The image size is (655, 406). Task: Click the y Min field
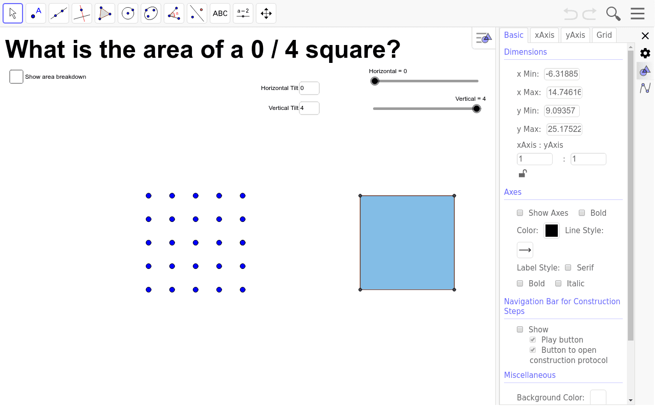click(562, 111)
